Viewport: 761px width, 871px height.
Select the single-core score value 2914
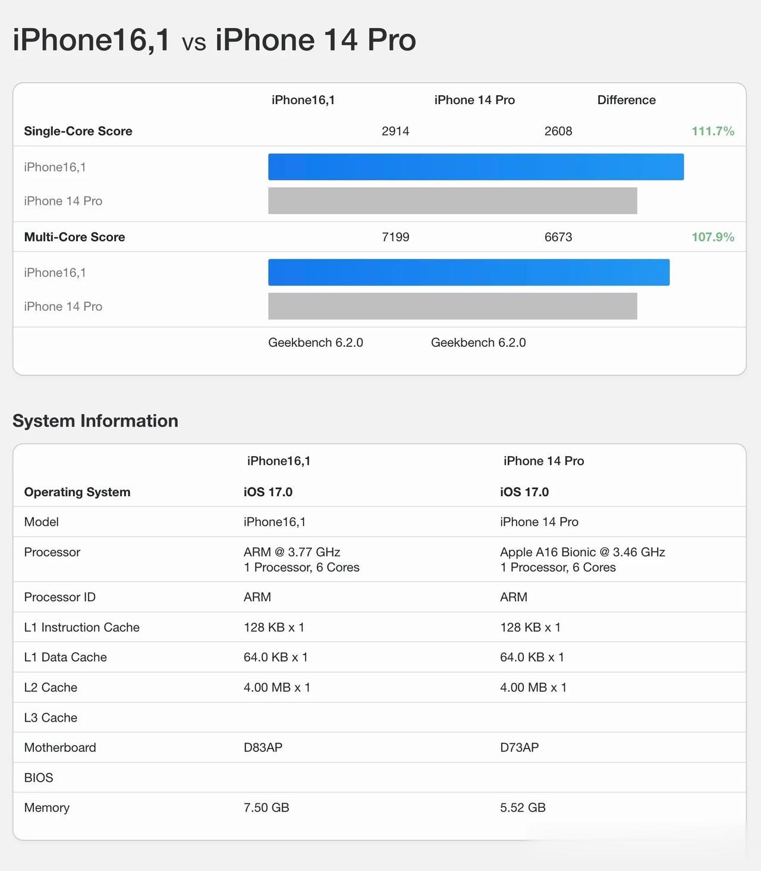click(x=395, y=131)
